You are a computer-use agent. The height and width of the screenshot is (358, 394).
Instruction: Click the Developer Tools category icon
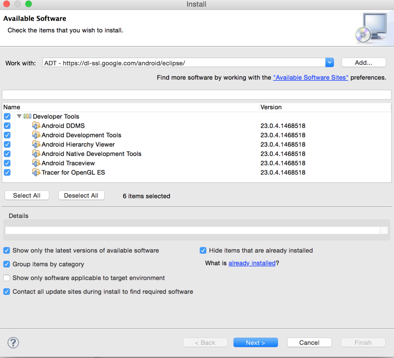click(x=27, y=116)
